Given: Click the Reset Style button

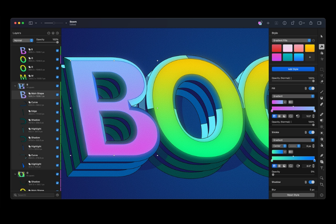Looking at the screenshot, I should [293, 195].
